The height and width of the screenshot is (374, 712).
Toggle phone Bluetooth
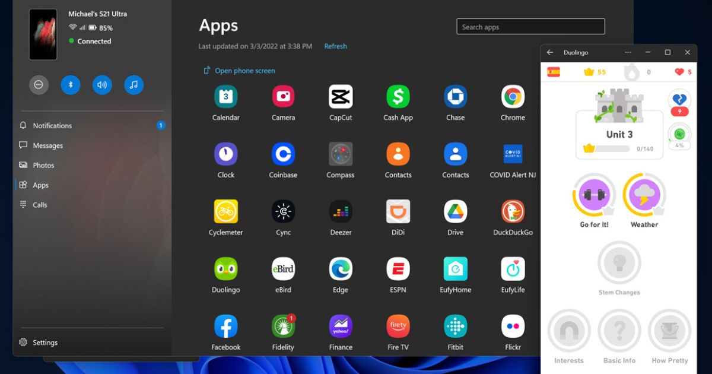[70, 85]
